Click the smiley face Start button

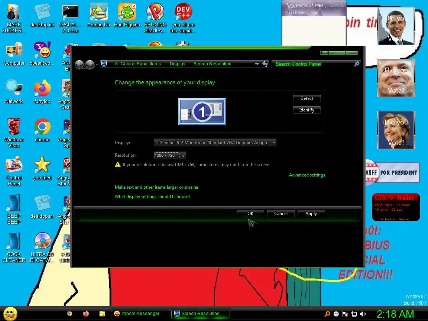[10, 314]
